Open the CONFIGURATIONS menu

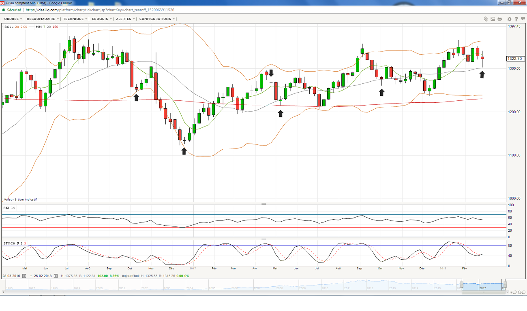[157, 19]
